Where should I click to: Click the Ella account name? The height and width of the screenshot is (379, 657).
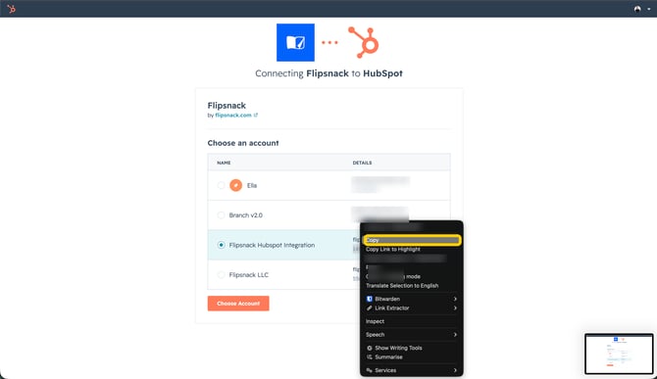pyautogui.click(x=252, y=185)
